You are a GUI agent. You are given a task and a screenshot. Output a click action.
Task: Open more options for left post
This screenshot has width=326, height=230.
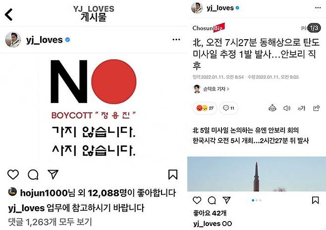pyautogui.click(x=176, y=40)
